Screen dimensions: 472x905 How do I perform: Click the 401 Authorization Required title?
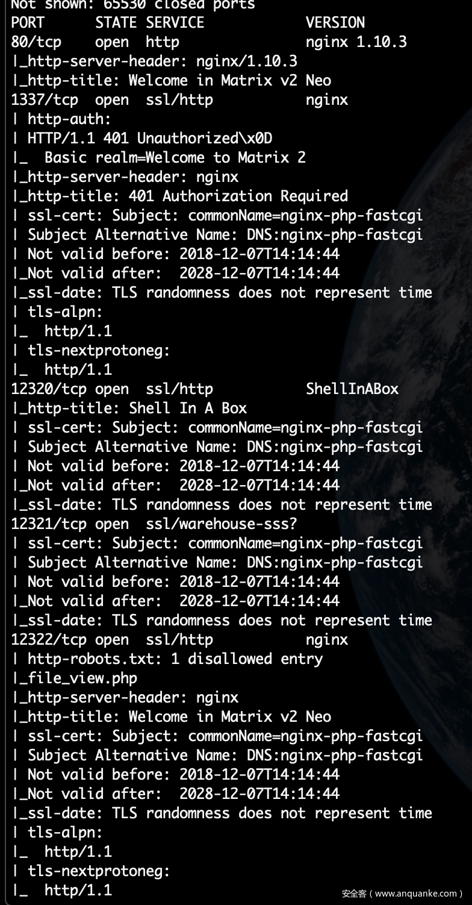(238, 196)
